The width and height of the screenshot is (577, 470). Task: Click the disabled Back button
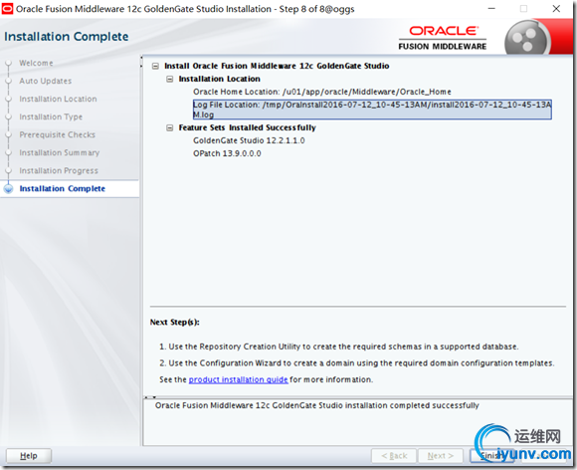coord(394,456)
